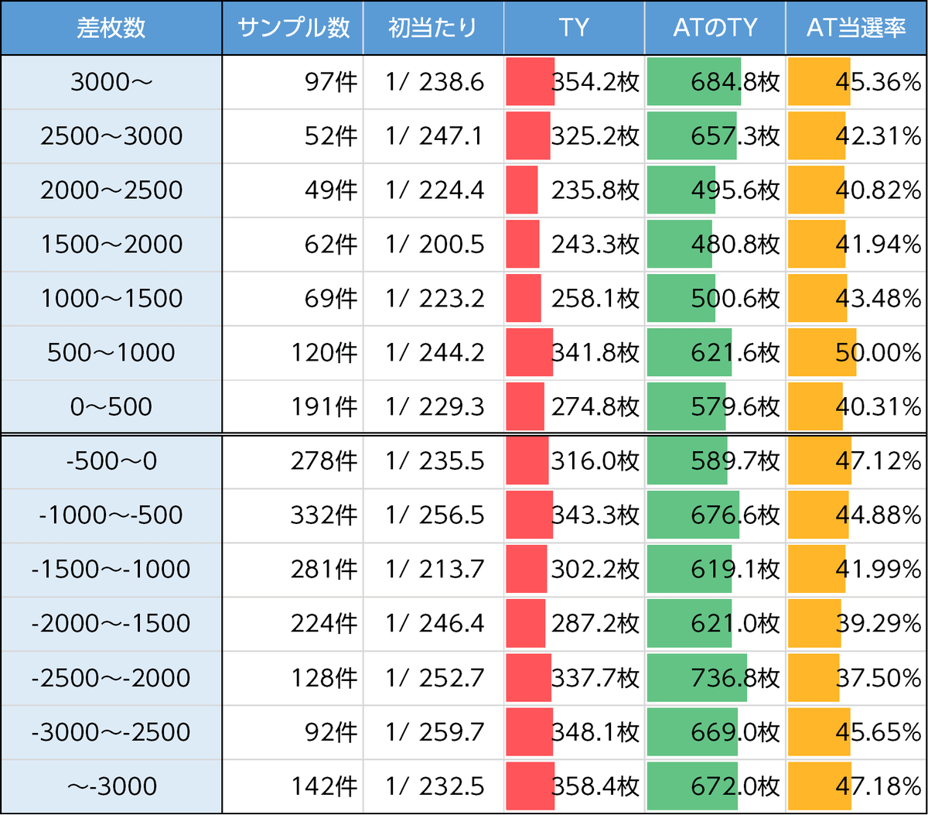The width and height of the screenshot is (928, 815).
Task: Select the 2500～3000 row label cell
Action: (111, 136)
